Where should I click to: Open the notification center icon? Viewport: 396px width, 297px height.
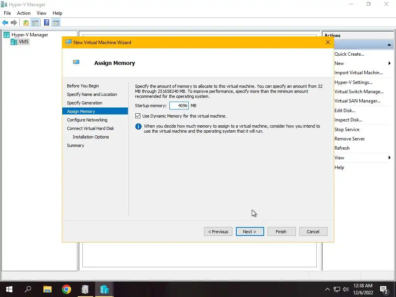(384, 290)
